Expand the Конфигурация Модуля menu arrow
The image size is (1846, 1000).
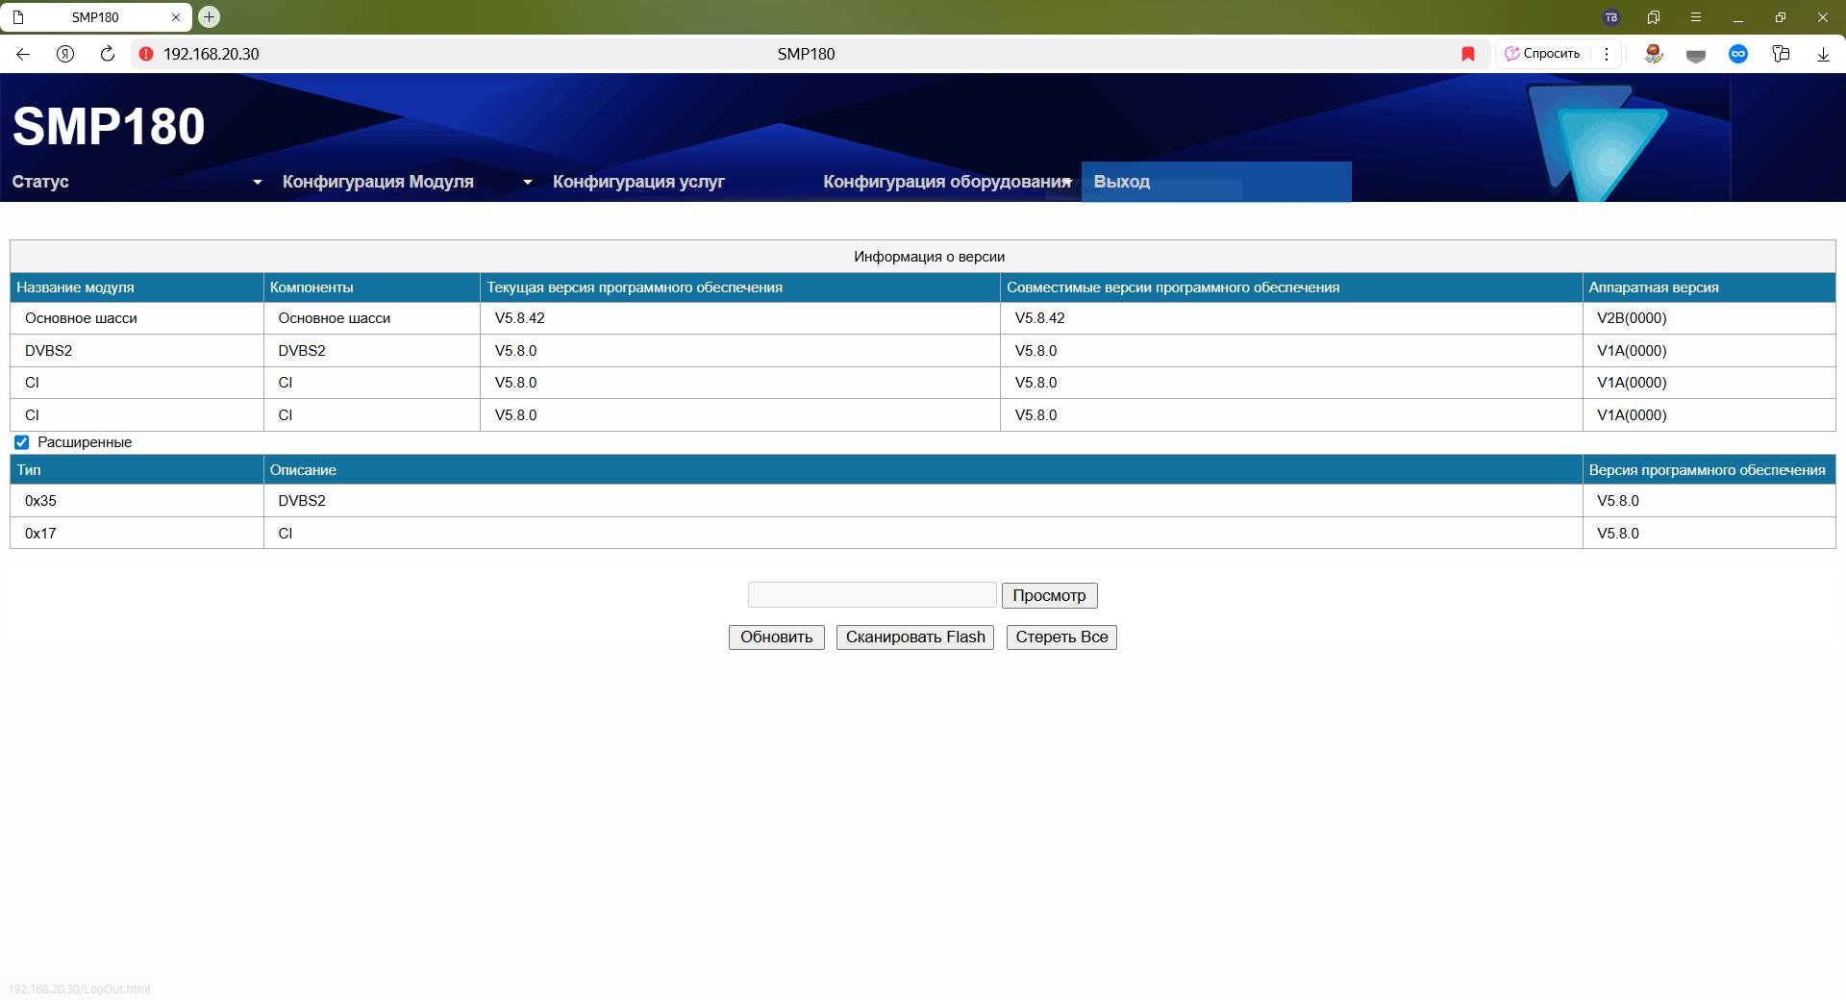coord(527,182)
